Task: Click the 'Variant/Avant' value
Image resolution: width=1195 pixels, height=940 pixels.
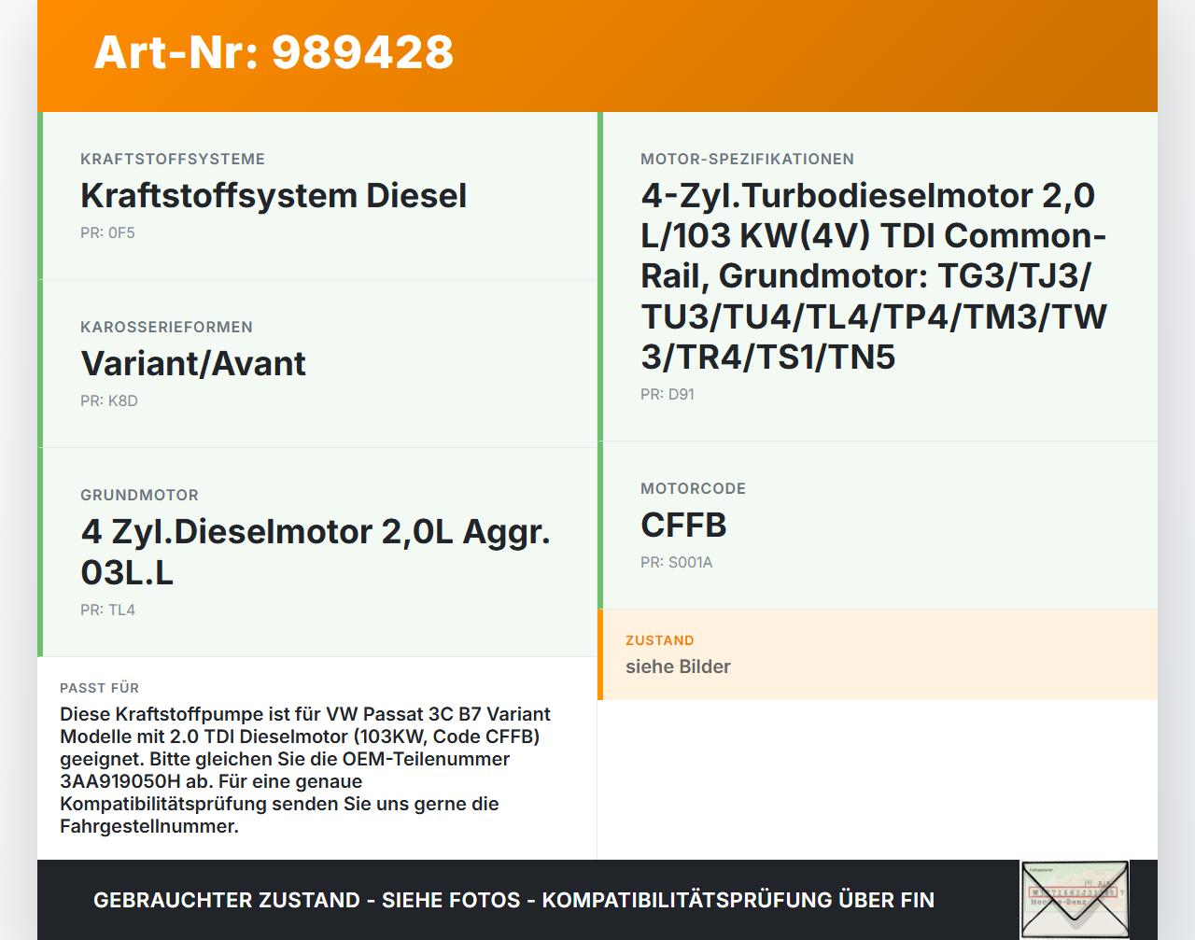Action: (193, 364)
